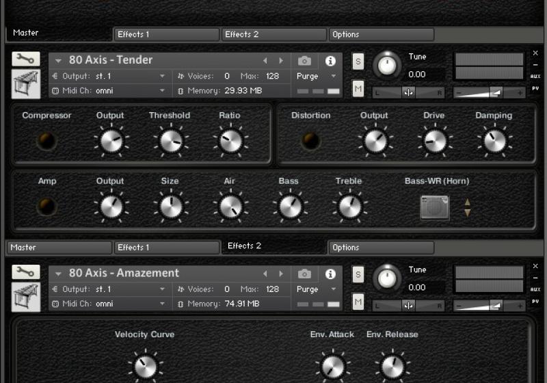The image size is (547, 383).
Task: Click wrench icon for 80 Axis - Amazement
Action: (x=25, y=272)
